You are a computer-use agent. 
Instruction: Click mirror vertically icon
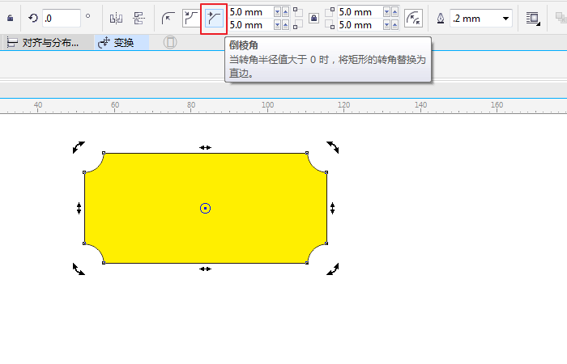point(138,18)
